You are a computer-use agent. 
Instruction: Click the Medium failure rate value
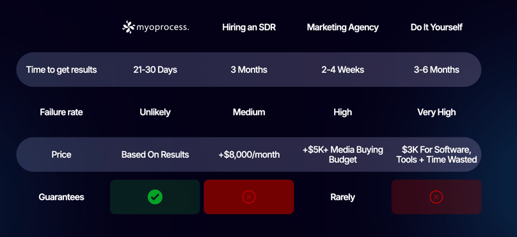coord(249,112)
